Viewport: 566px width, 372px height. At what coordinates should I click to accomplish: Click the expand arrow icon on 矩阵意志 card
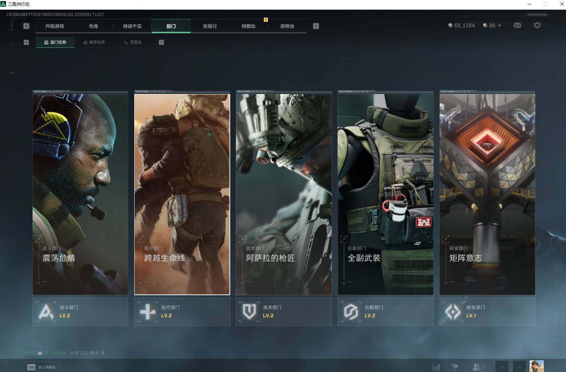(446, 239)
